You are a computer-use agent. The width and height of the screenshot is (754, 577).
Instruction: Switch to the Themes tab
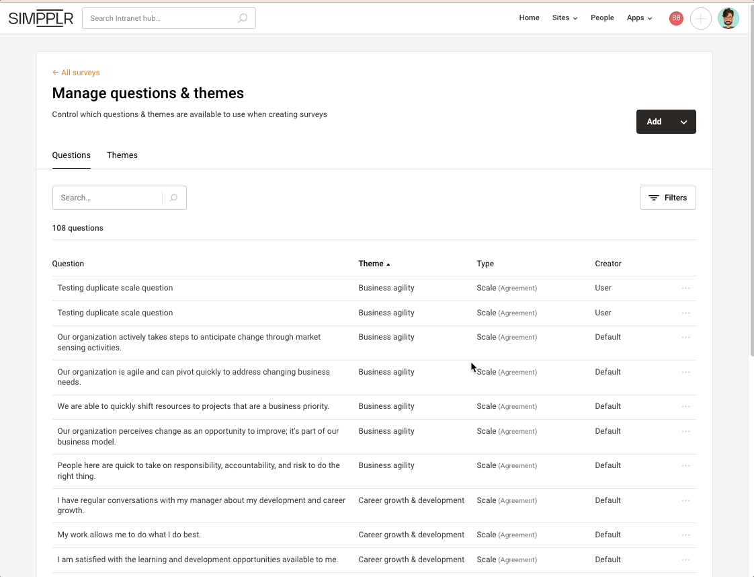tap(122, 155)
